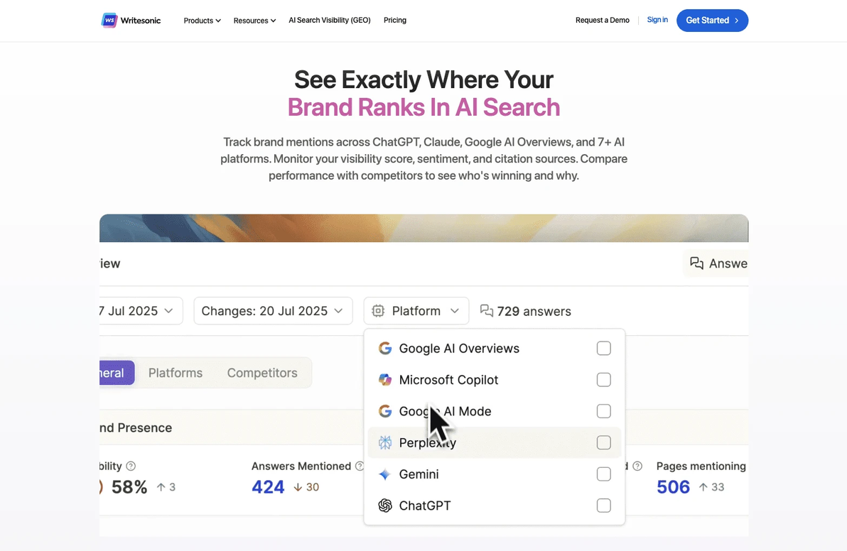Open the Changes: 20 Jul 2025 dropdown
This screenshot has height=551, width=847.
point(273,311)
